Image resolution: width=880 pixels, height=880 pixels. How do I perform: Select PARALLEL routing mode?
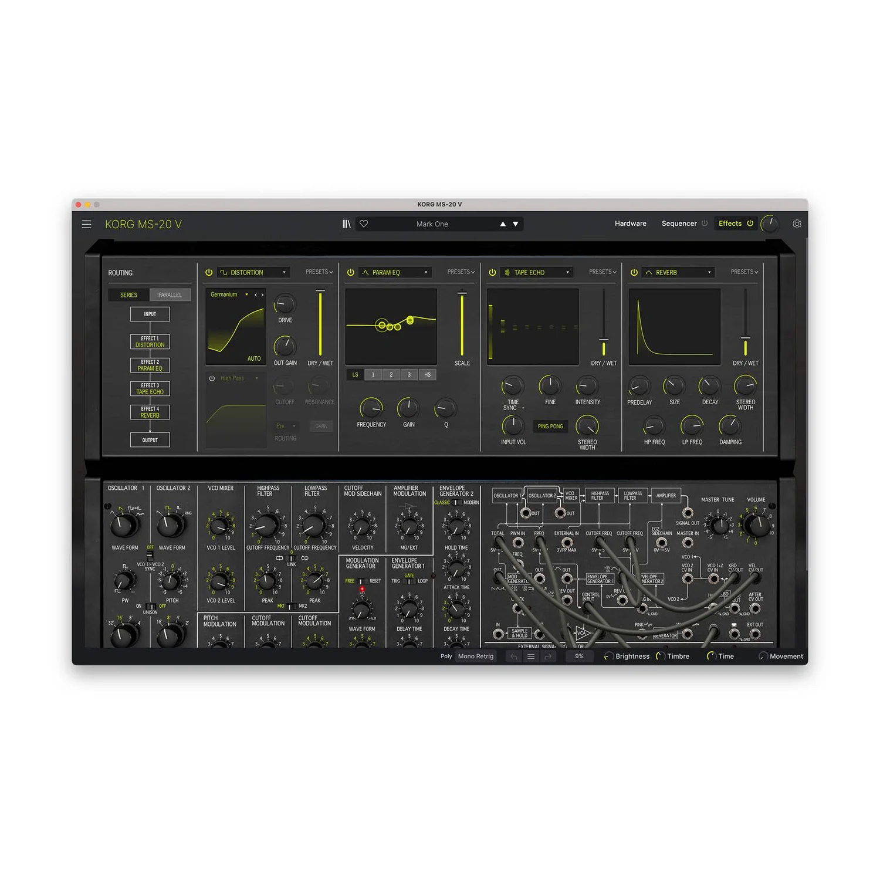(170, 295)
